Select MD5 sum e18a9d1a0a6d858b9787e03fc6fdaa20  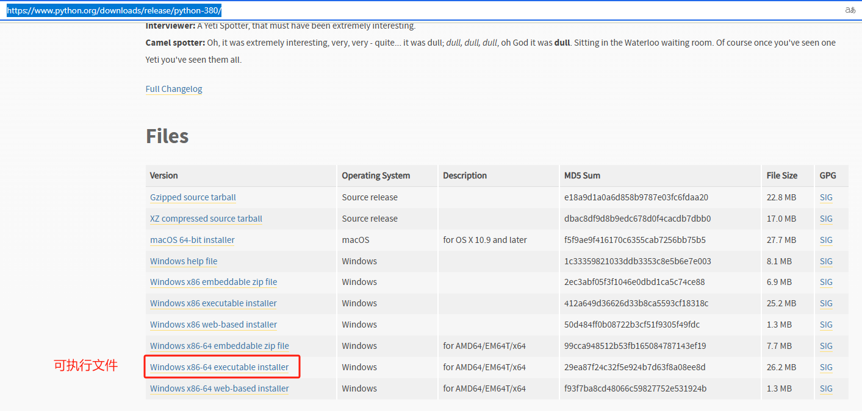point(636,197)
